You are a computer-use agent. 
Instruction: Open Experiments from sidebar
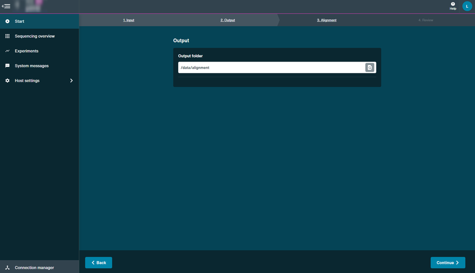tap(39, 51)
